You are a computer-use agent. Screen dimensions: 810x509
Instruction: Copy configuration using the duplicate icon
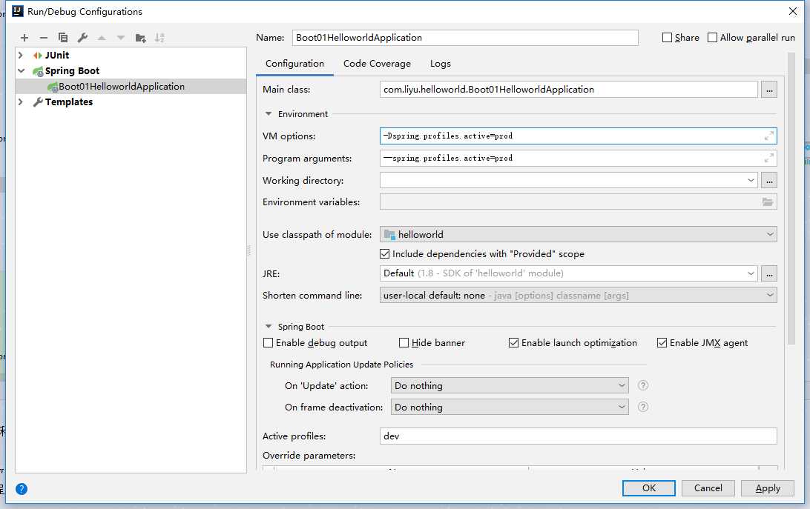[x=63, y=38]
